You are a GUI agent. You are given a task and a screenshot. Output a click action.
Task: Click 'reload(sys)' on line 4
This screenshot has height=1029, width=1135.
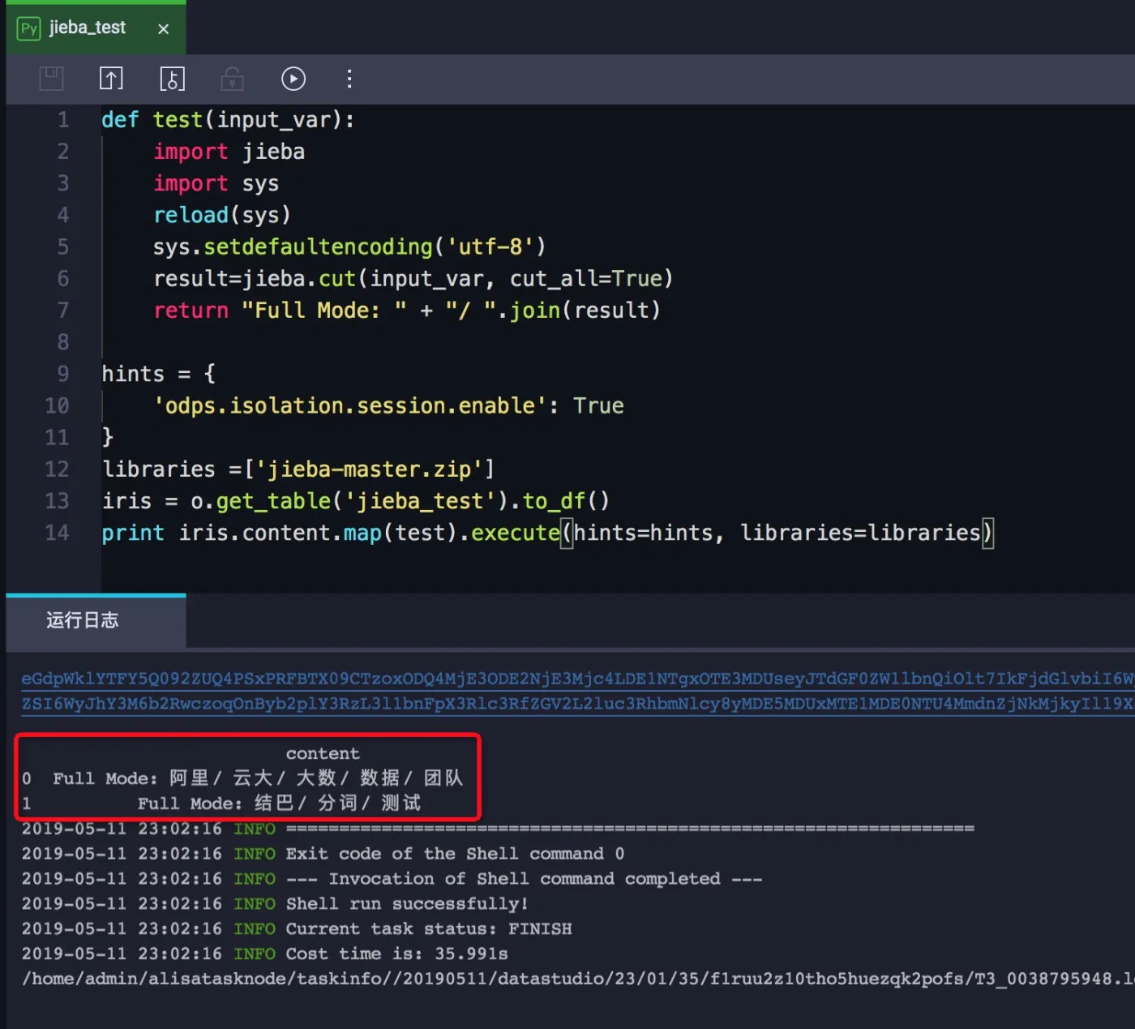coord(222,215)
